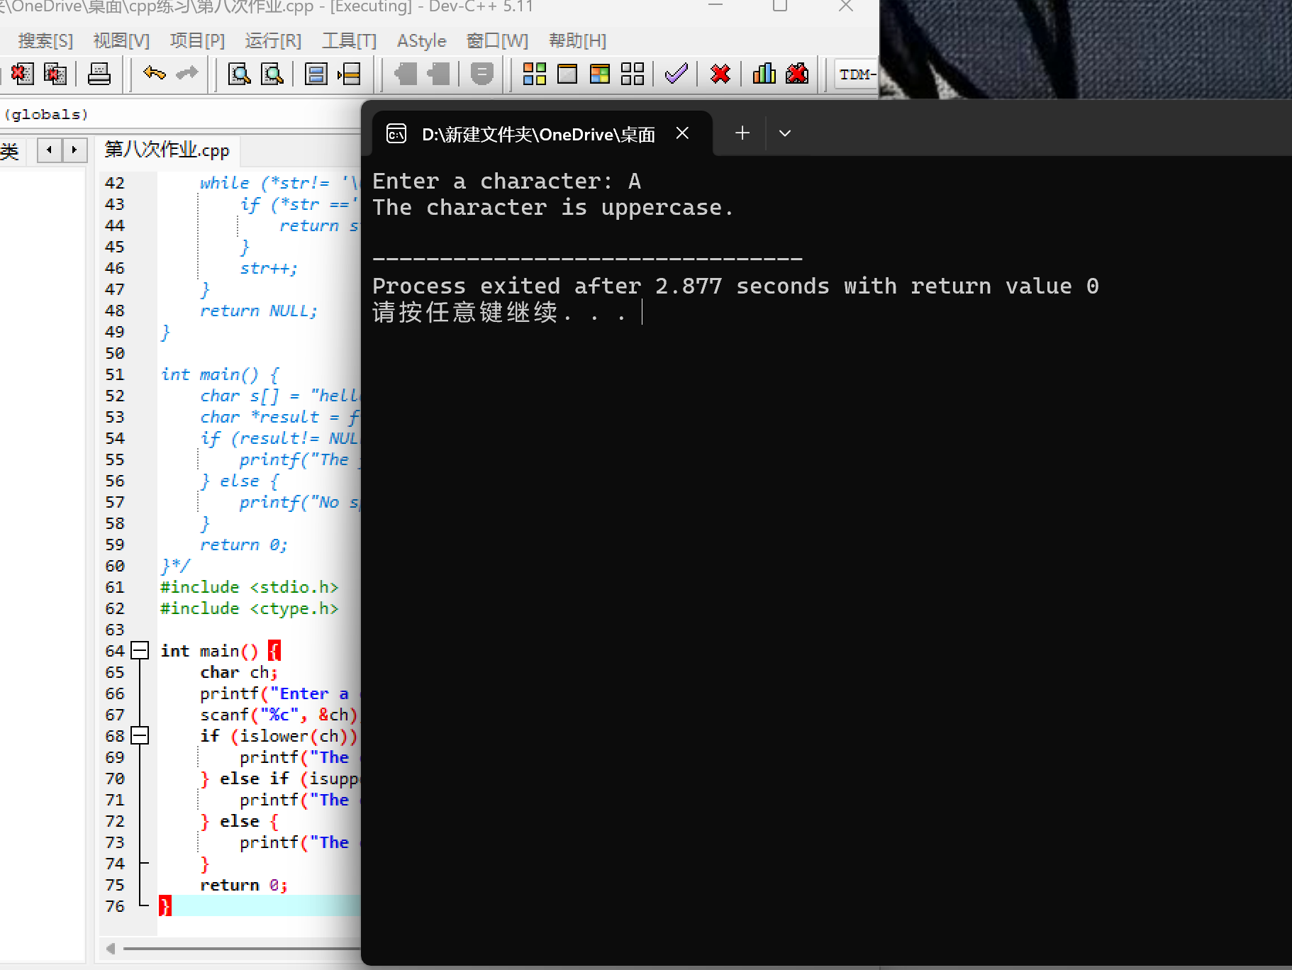
Task: Click the Rebuild All outlined squares icon
Action: pos(633,74)
